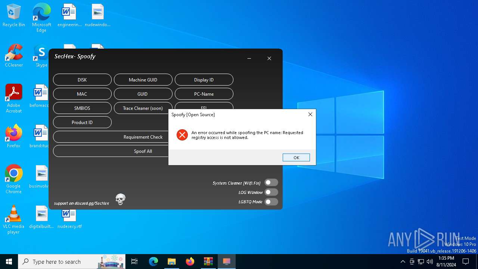Open WinRAR from the taskbar

pos(208,262)
